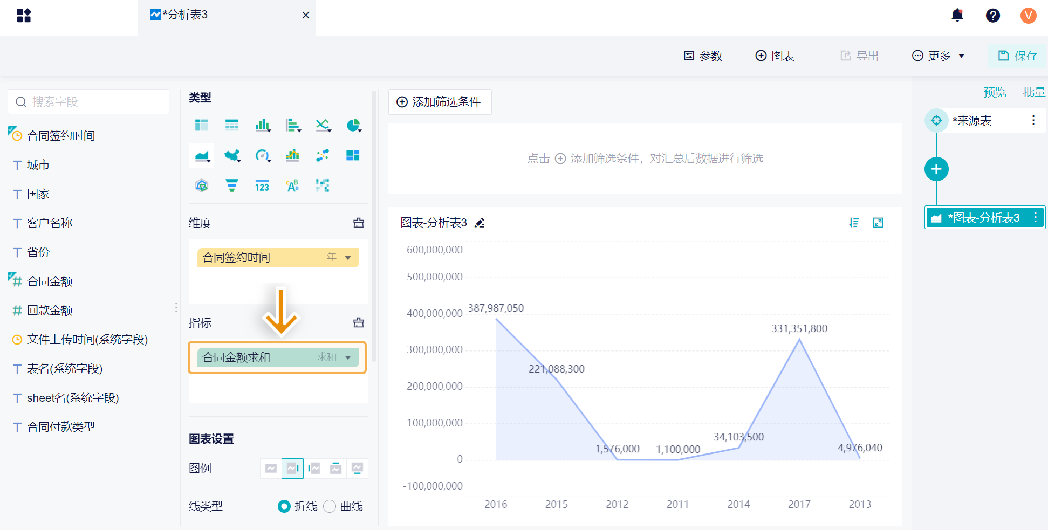Set legend position to left
1048x530 pixels.
click(314, 468)
